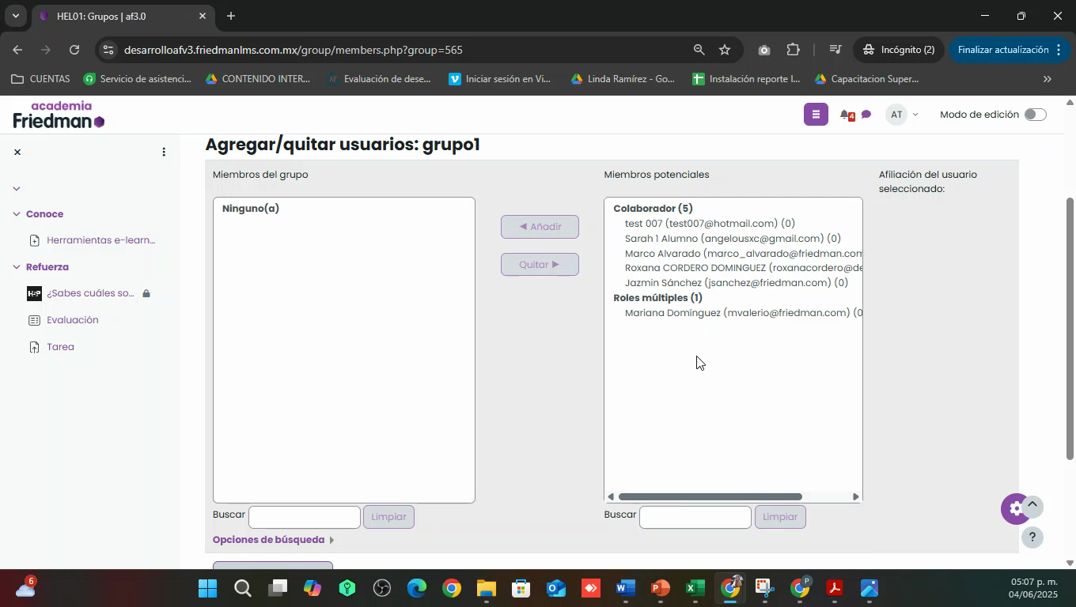
Task: Click the Añadir button
Action: pos(540,227)
